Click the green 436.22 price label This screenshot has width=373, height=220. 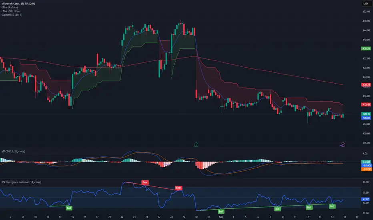pyautogui.click(x=366, y=48)
